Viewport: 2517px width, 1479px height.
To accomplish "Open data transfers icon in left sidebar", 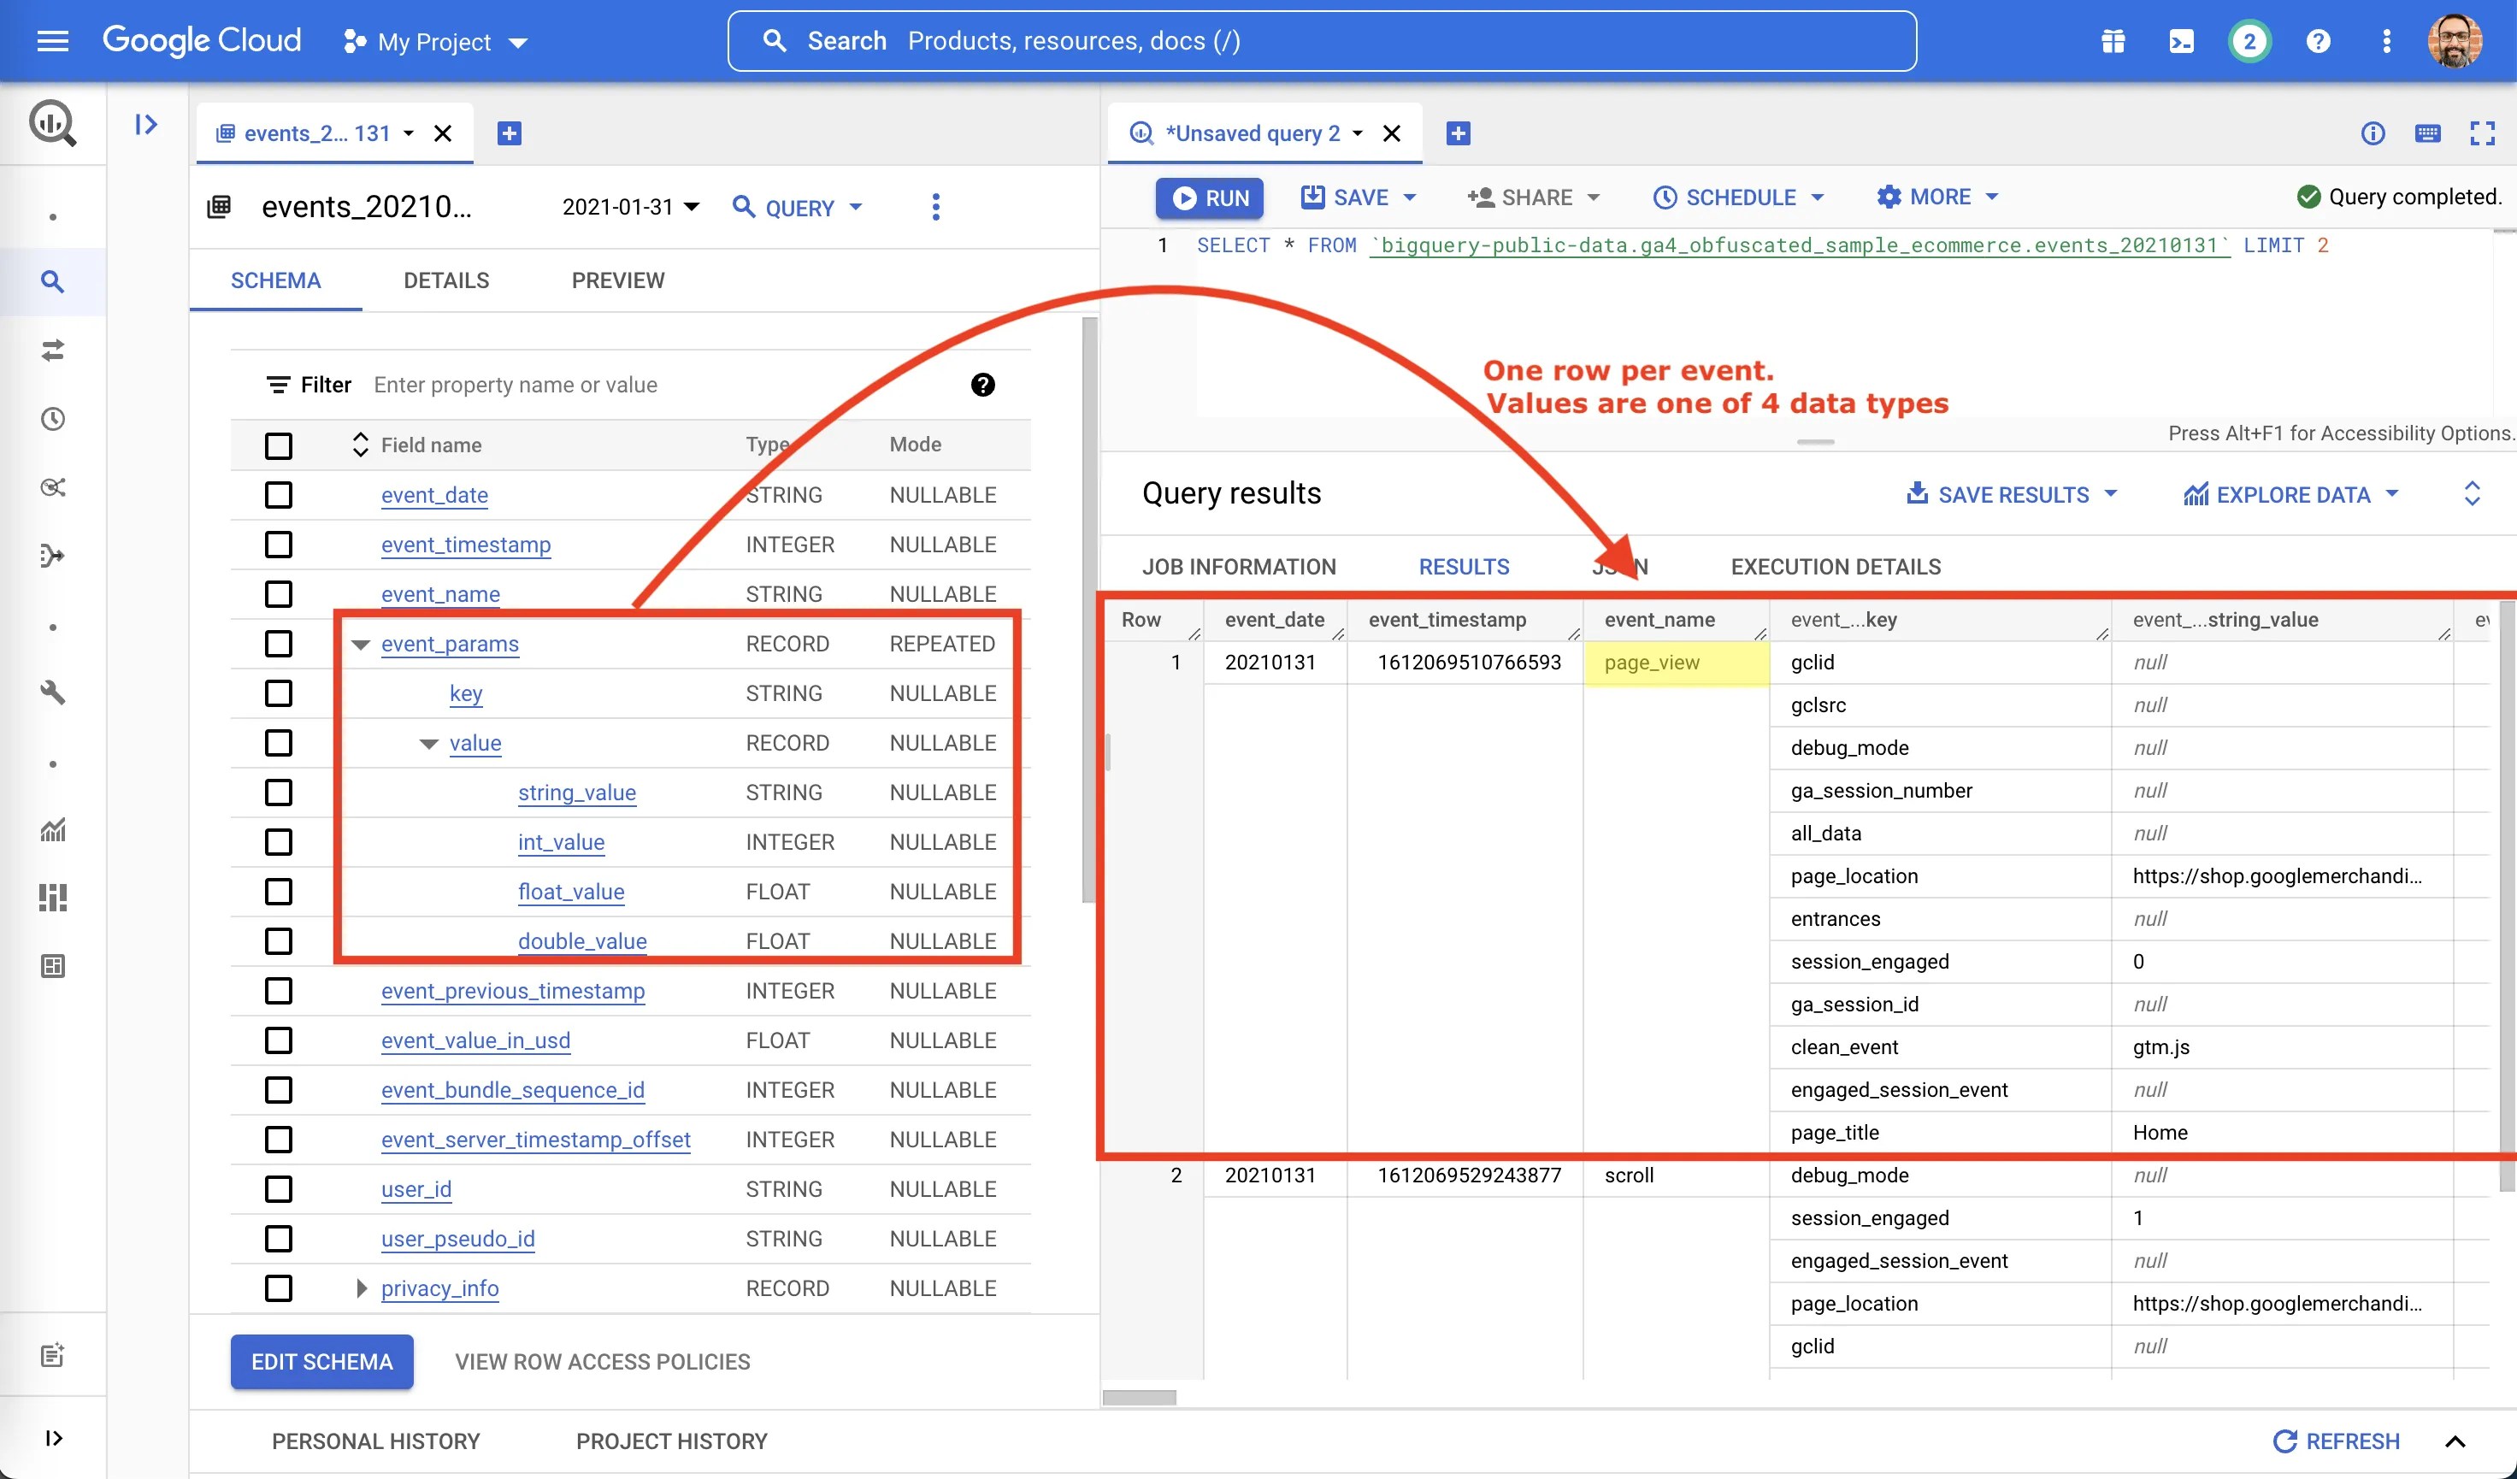I will click(x=52, y=351).
